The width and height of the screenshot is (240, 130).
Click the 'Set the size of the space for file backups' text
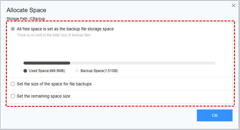click(x=54, y=84)
